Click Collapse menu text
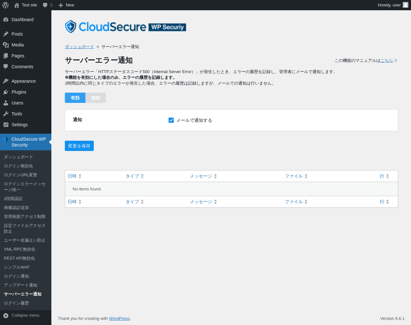Viewport: 411px width, 325px height. (25, 315)
